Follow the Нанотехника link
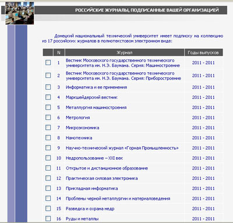 [x=79, y=138]
